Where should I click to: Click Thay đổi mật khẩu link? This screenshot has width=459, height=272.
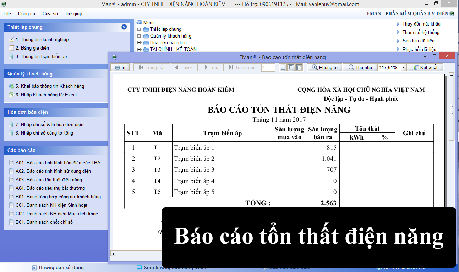421,24
